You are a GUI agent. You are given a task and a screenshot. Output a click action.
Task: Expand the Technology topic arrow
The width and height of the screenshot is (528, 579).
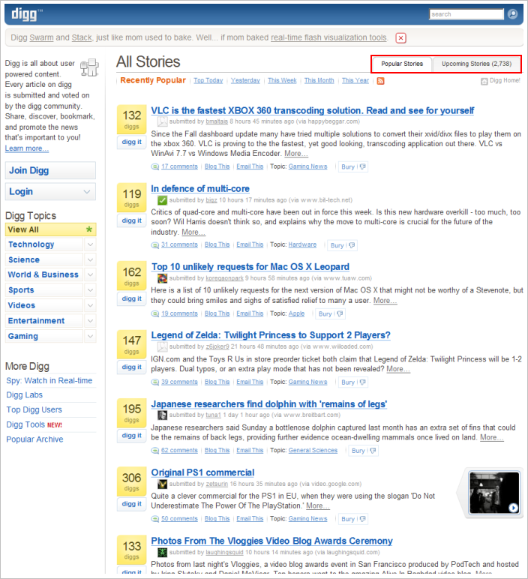90,244
